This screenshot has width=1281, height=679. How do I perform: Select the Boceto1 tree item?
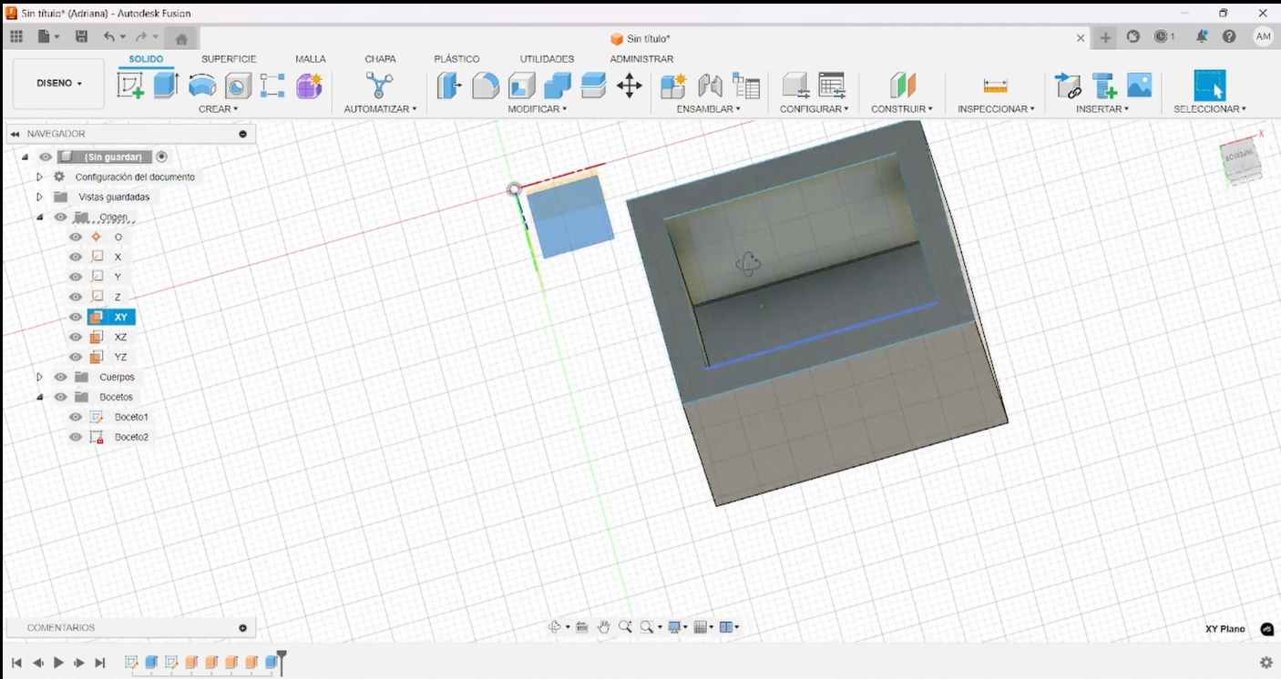[131, 417]
